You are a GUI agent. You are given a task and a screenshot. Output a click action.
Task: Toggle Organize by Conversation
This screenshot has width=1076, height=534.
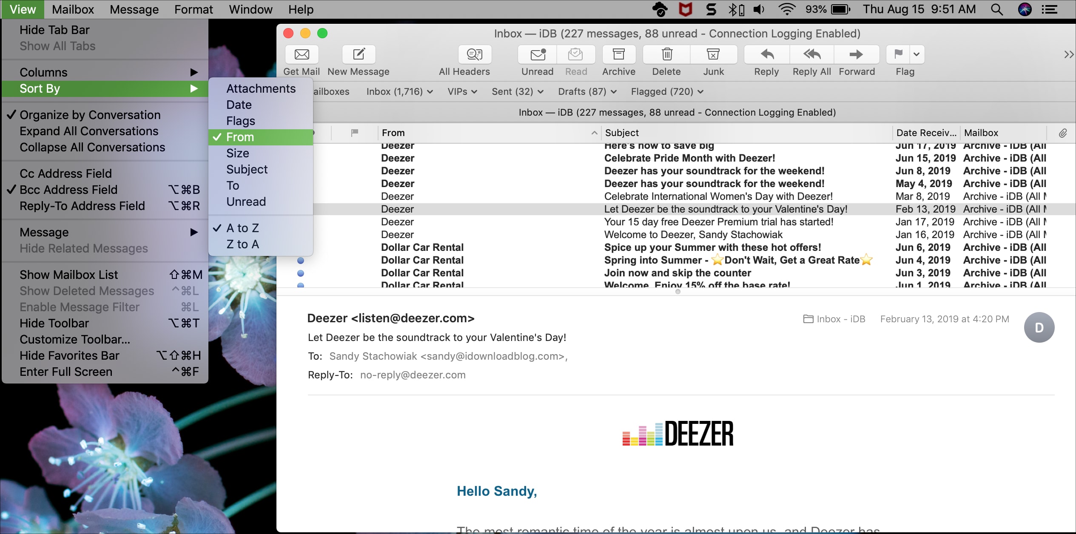pyautogui.click(x=105, y=115)
